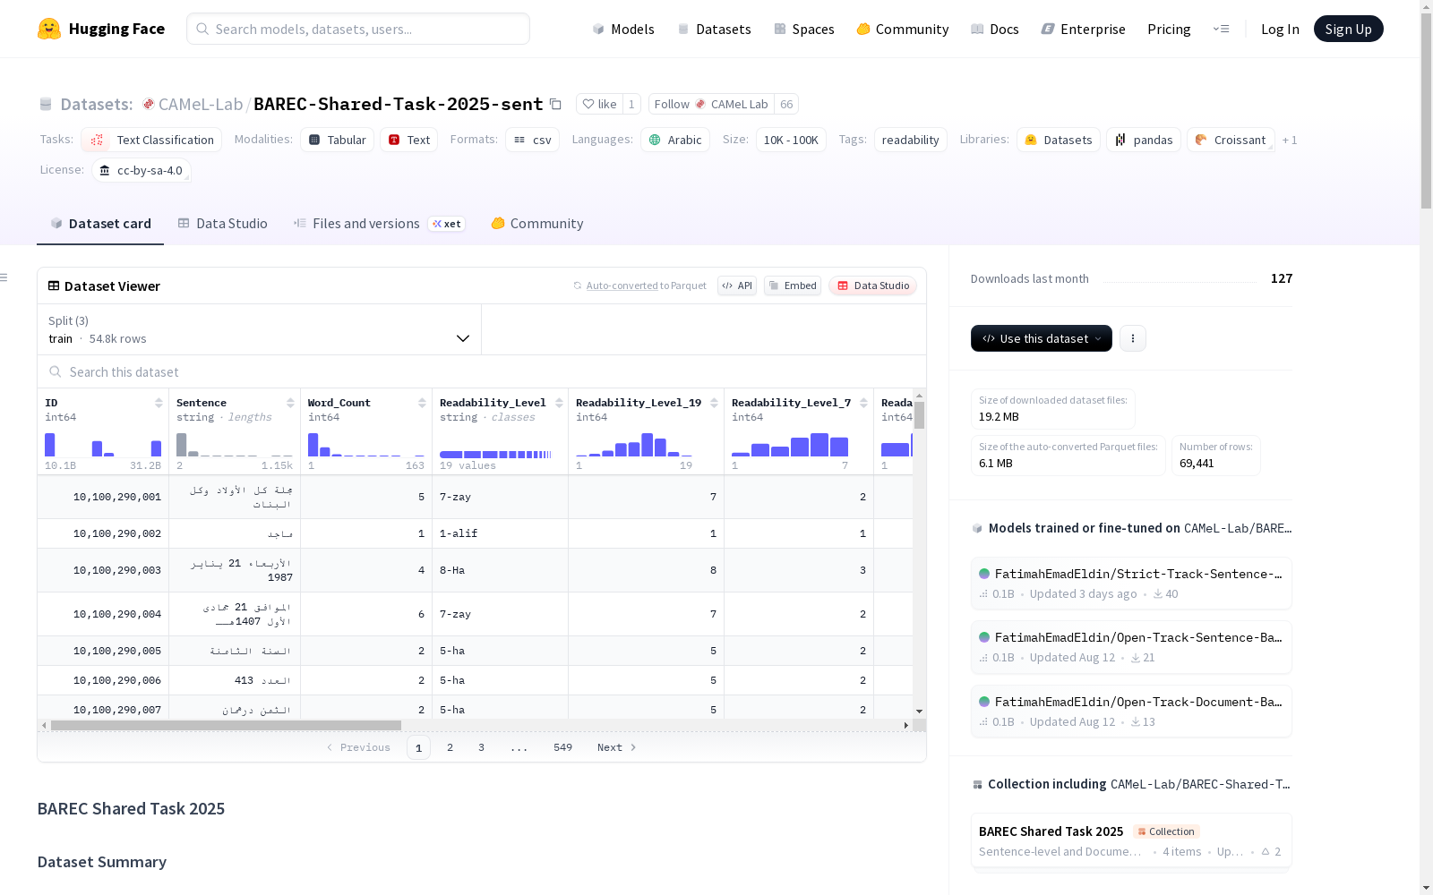Switch to Files and versions tab
This screenshot has width=1433, height=895.
click(379, 224)
